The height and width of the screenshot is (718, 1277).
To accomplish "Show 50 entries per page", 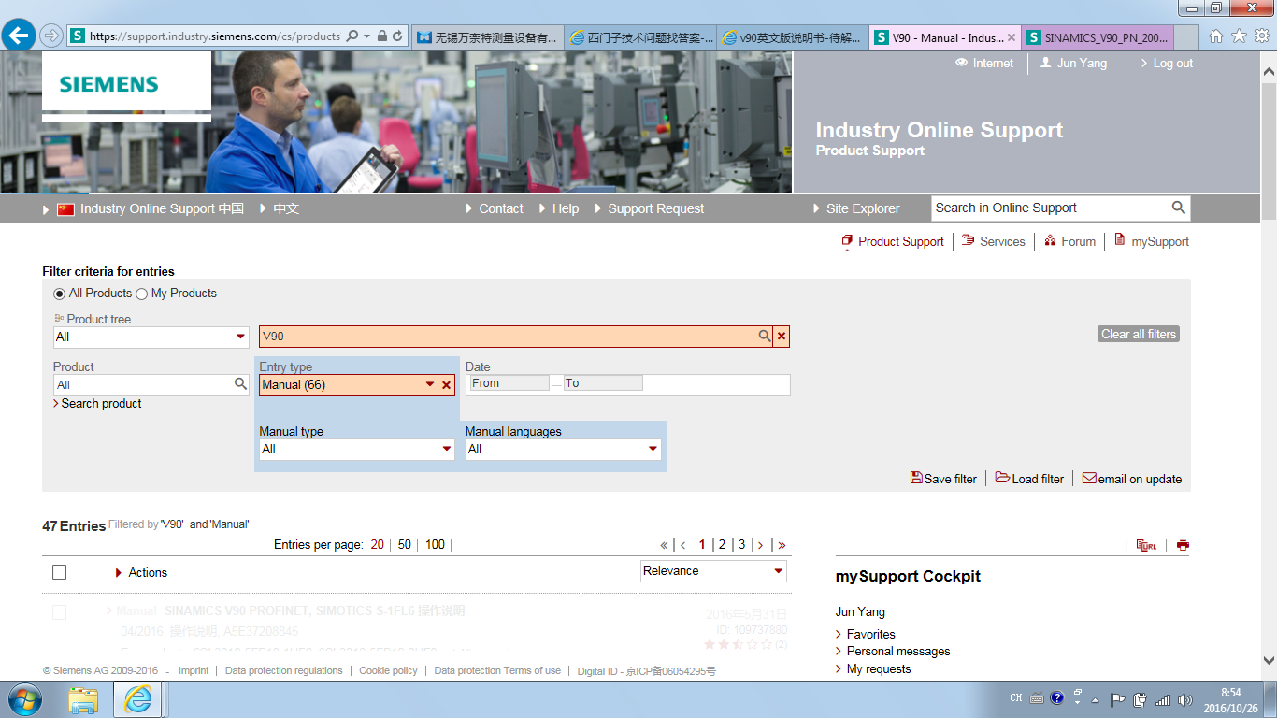I will 405,544.
